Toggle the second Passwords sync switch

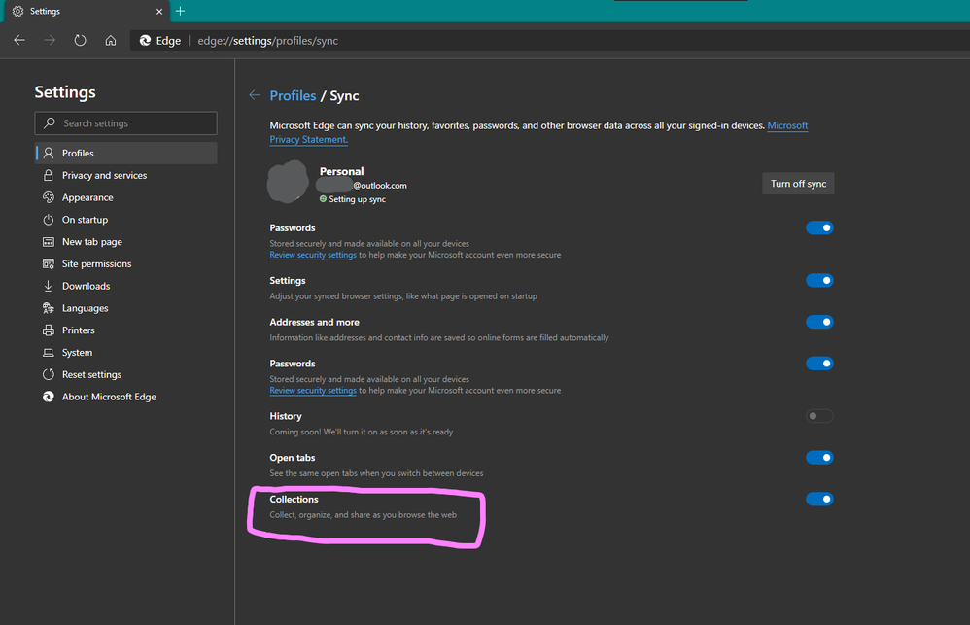[819, 364]
